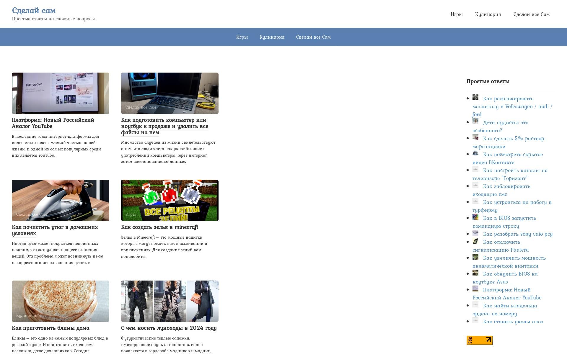This screenshot has width=567, height=354.
Task: Click the Платформа TV screen article image
Action: [x=61, y=93]
